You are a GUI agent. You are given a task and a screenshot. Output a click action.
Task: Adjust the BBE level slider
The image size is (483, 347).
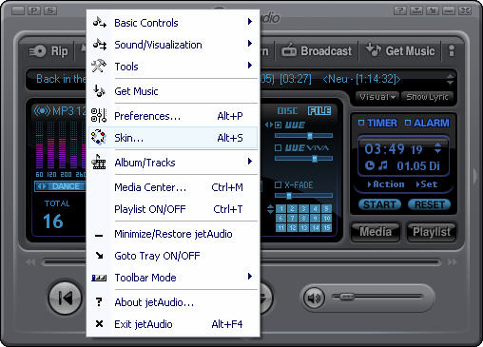coord(310,136)
